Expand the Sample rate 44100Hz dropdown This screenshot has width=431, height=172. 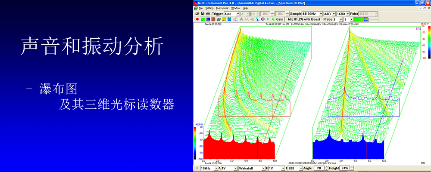pos(321,14)
